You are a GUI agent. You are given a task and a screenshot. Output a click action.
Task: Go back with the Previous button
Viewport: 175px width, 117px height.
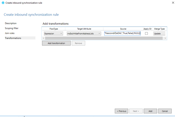(x=121, y=111)
